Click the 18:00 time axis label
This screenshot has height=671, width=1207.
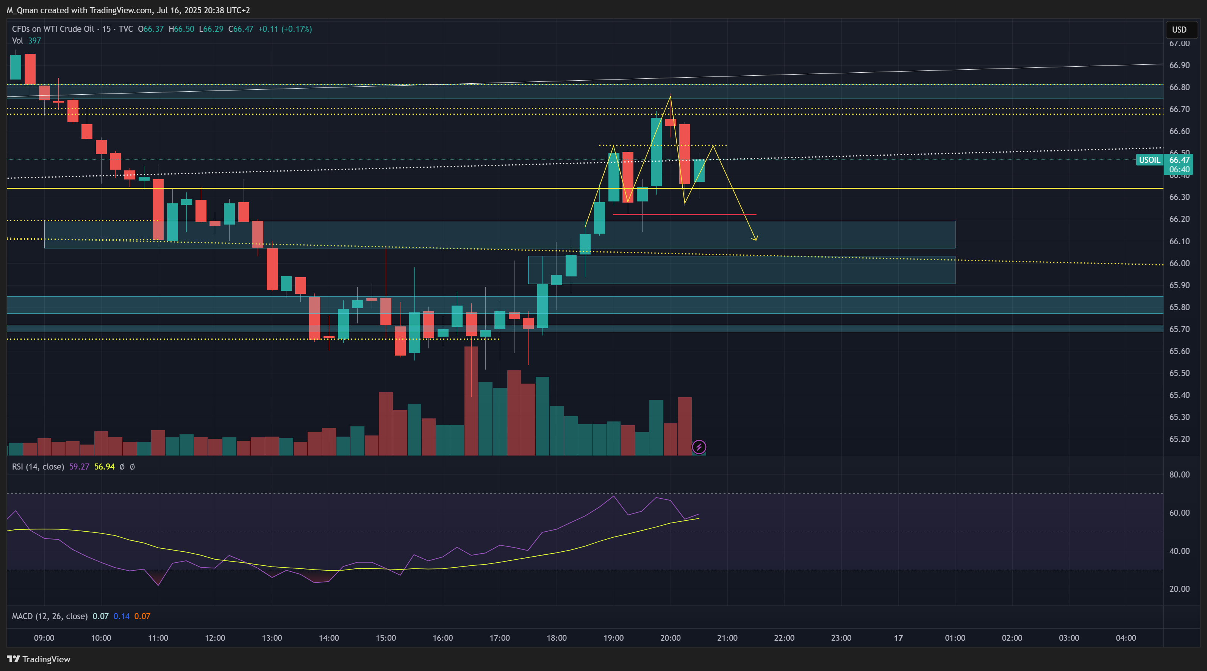pos(556,638)
